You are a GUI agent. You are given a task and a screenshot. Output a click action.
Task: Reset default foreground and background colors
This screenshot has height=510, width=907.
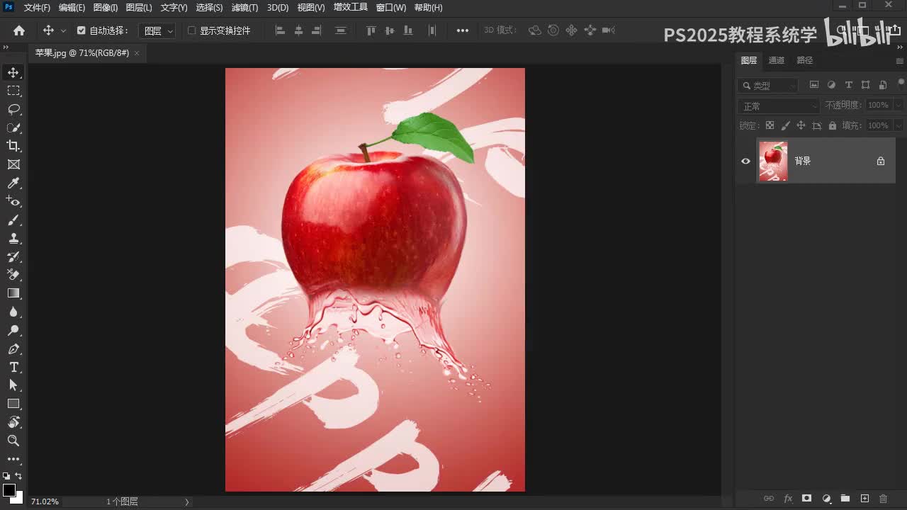[6, 476]
